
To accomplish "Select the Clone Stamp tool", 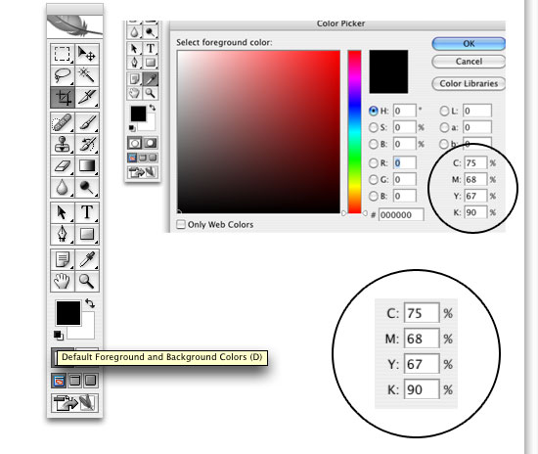I will coord(62,144).
